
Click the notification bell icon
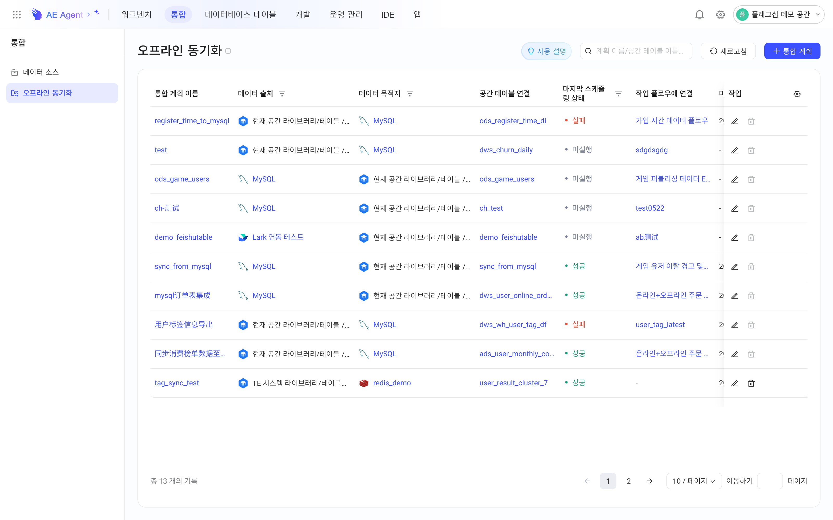[x=699, y=15]
